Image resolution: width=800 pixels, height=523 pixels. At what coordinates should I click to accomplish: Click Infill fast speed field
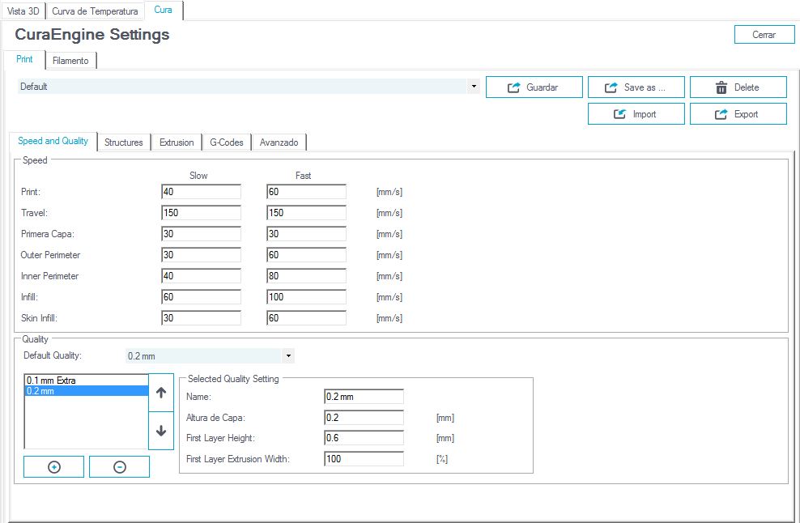(x=306, y=297)
